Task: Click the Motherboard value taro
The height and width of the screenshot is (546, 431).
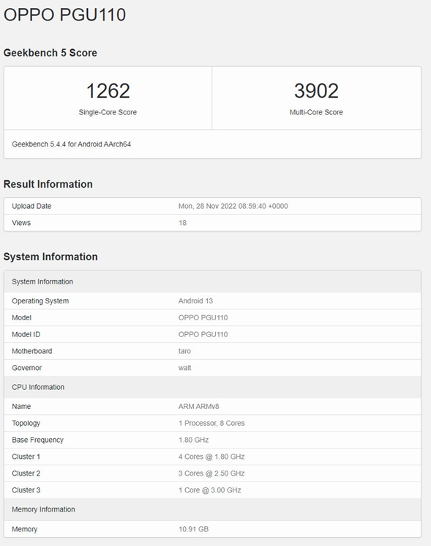Action: pyautogui.click(x=184, y=351)
